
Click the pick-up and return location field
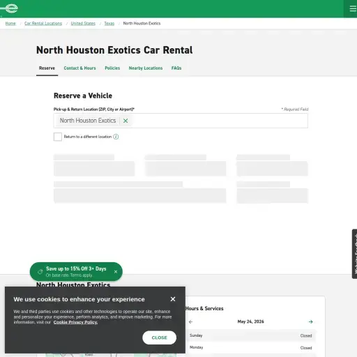(181, 121)
